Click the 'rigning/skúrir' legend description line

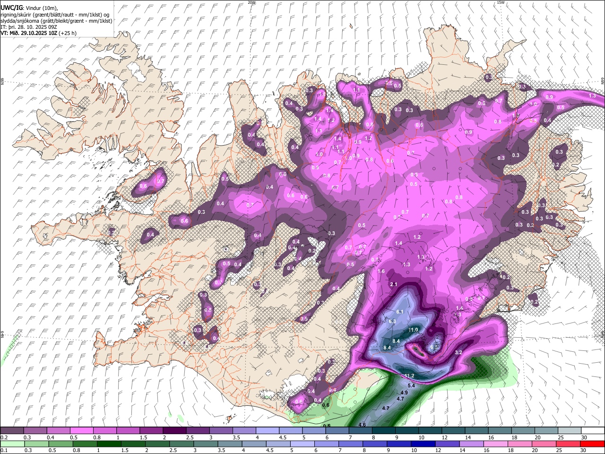coord(55,15)
